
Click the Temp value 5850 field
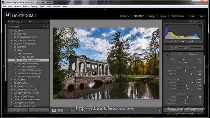tap(199, 59)
